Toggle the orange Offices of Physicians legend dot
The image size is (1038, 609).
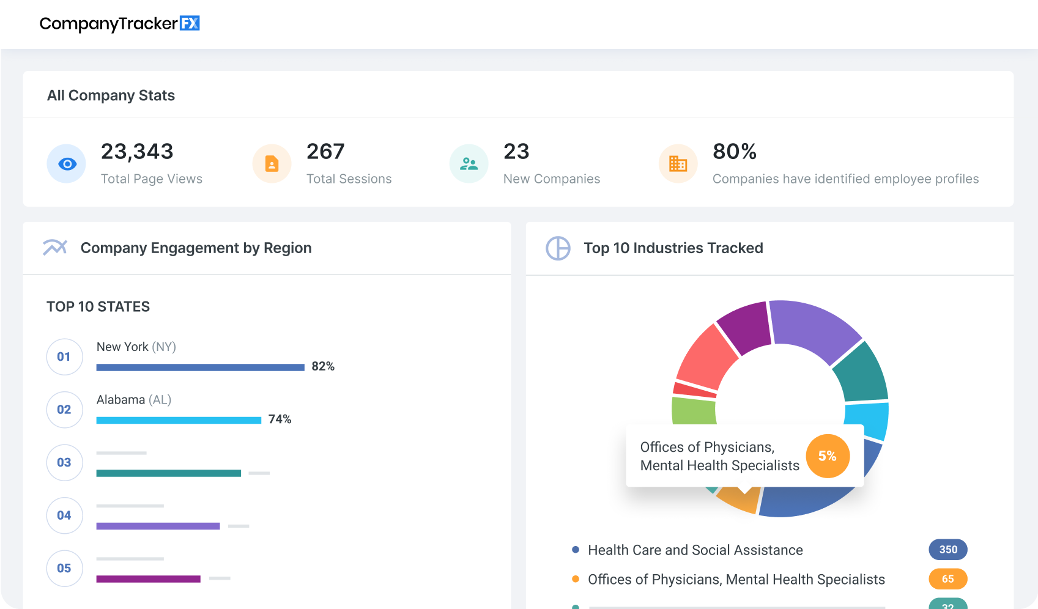point(574,578)
